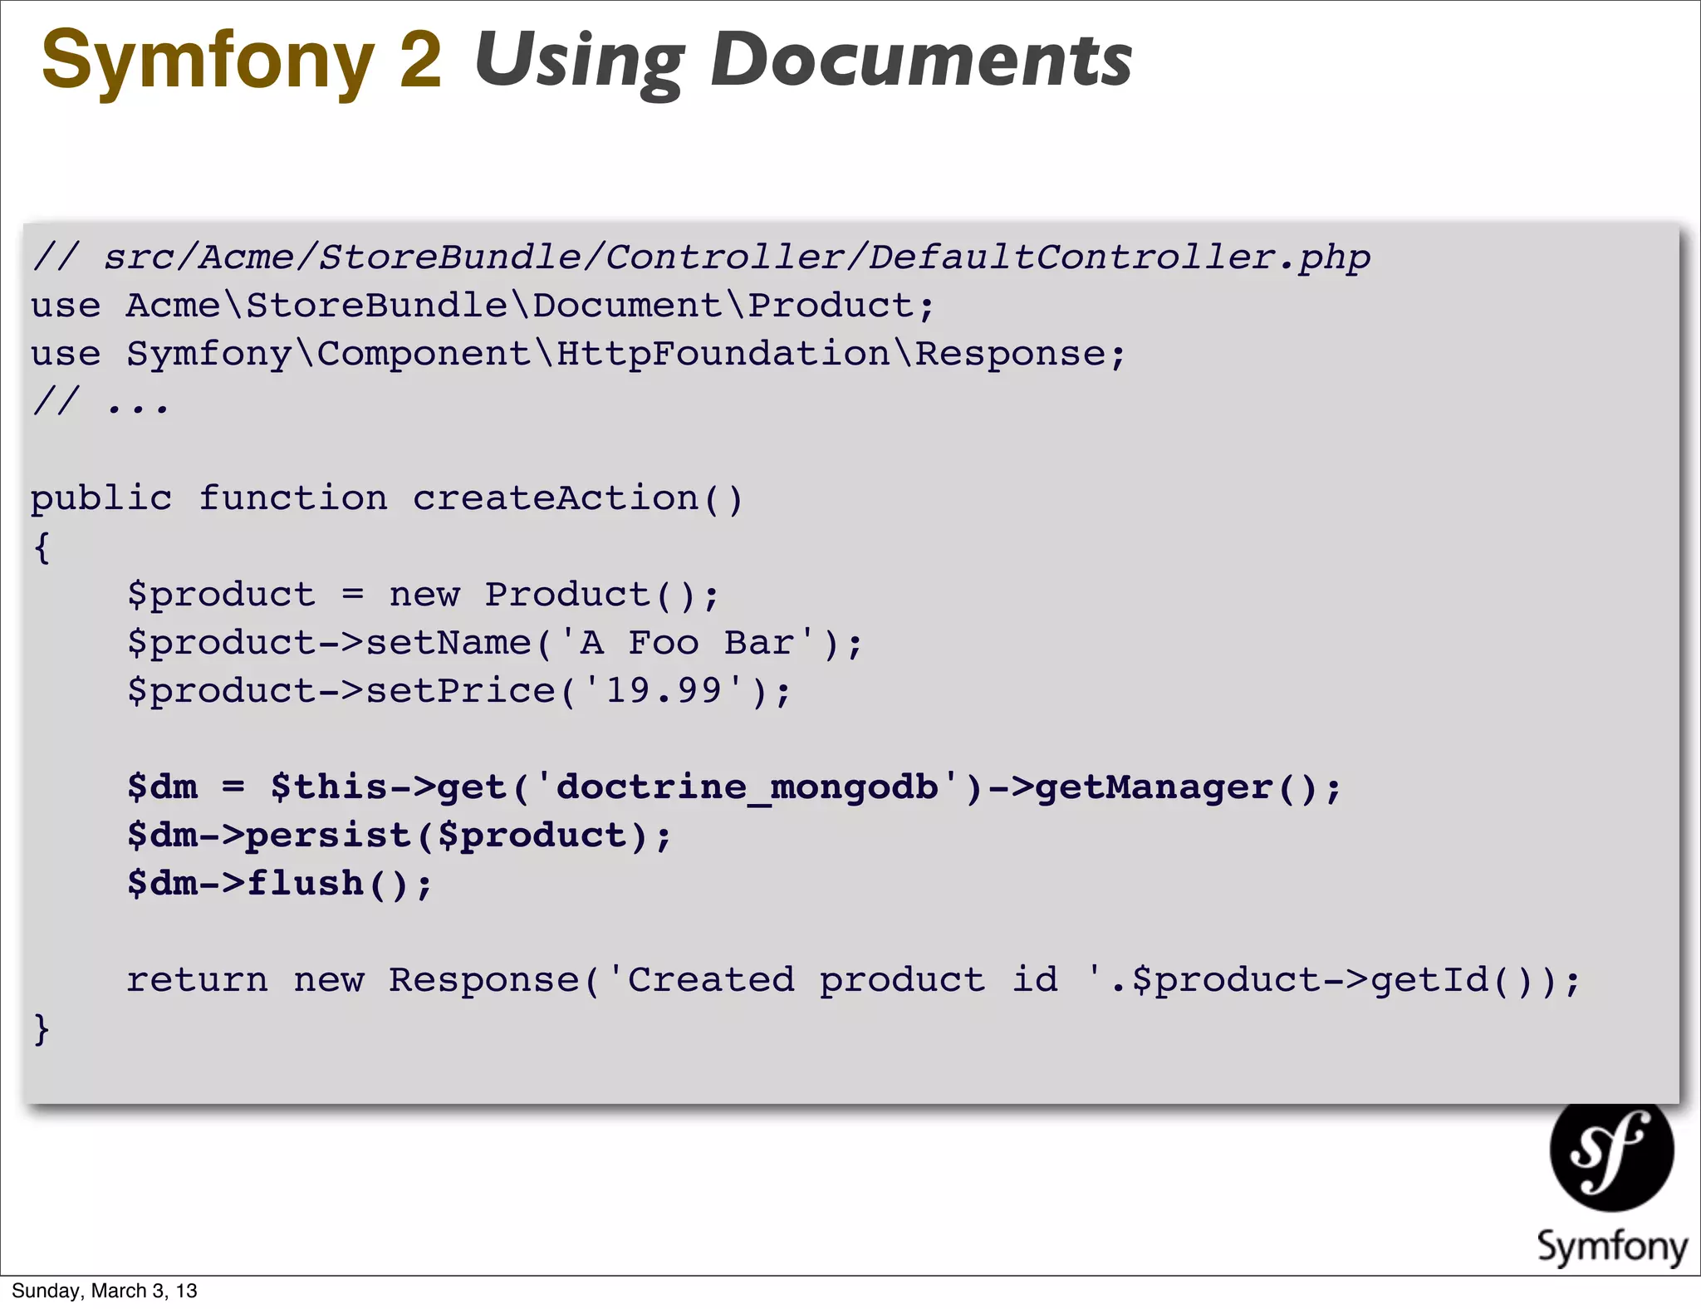The image size is (1701, 1309).
Task: Click the opening curly brace
Action: 42,547
